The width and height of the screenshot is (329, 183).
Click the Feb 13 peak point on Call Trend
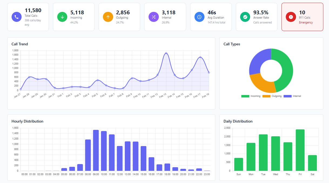(166, 53)
